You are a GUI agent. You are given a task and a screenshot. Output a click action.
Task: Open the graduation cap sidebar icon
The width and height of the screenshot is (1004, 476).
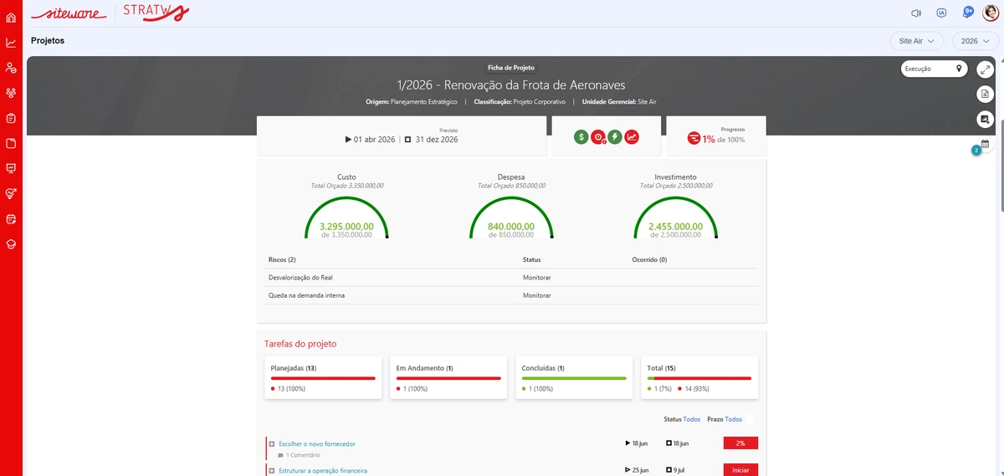(11, 244)
